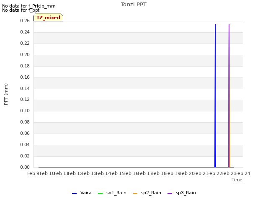Image resolution: width=268 pixels, height=201 pixels.
Task: Click the Feb 13 x-axis tick label
Action: pos(89,173)
